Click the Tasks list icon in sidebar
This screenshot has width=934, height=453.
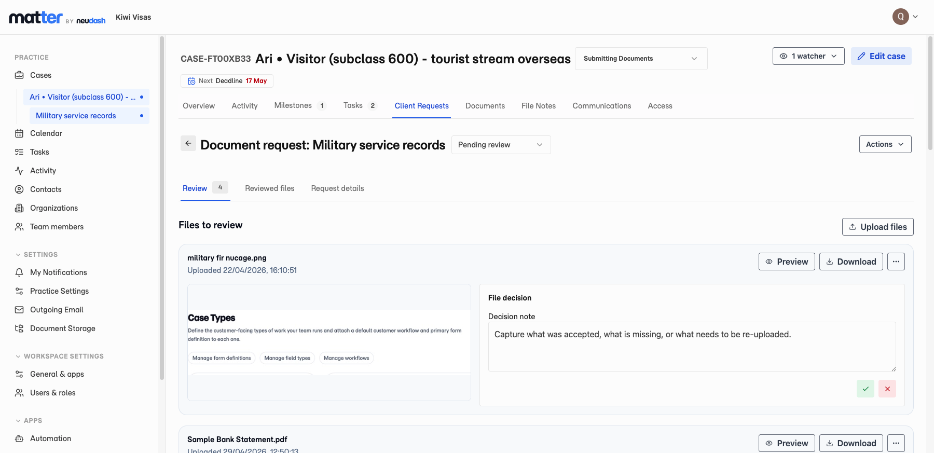click(x=19, y=152)
